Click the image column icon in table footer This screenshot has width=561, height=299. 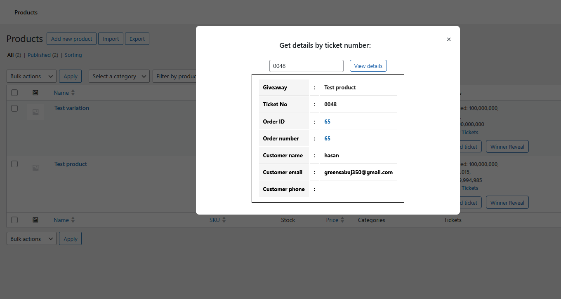tap(35, 220)
